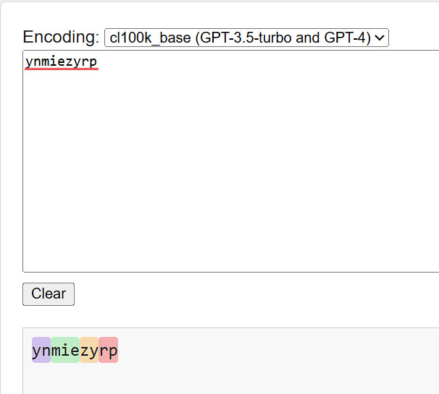Place cursor before first letter of input text
Screen dimensions: 439x394
click(25, 61)
